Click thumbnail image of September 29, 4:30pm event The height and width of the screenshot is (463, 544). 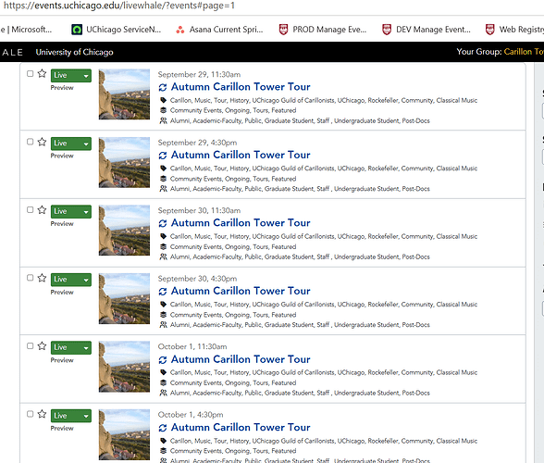point(124,162)
